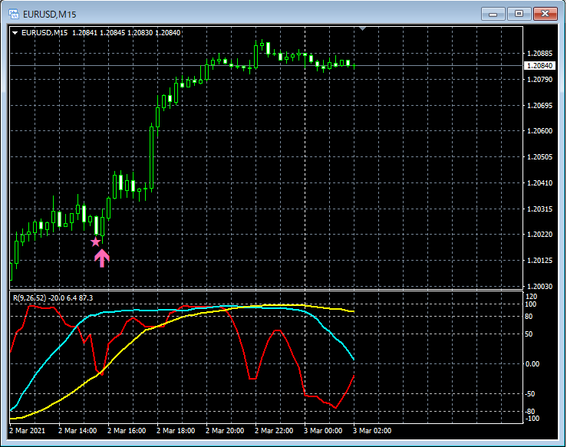The image size is (567, 447).
Task: Click the 3 Mar 02:00 time label
Action: 372,431
